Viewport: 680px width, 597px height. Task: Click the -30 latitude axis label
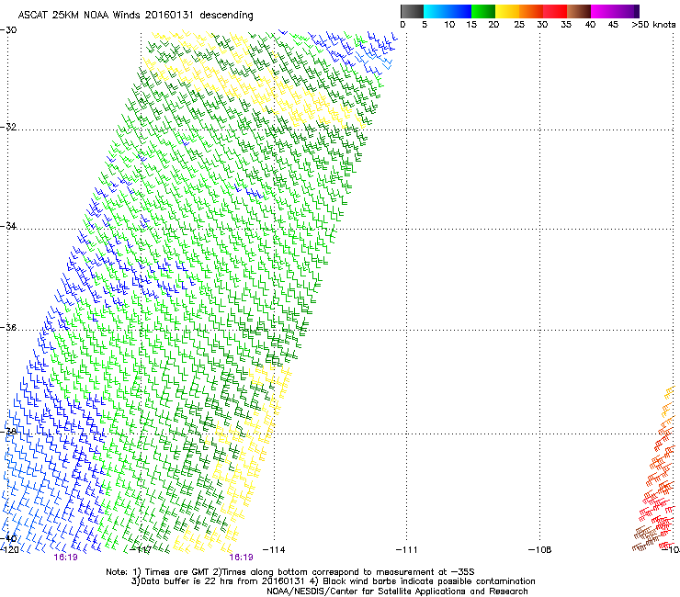click(x=8, y=30)
